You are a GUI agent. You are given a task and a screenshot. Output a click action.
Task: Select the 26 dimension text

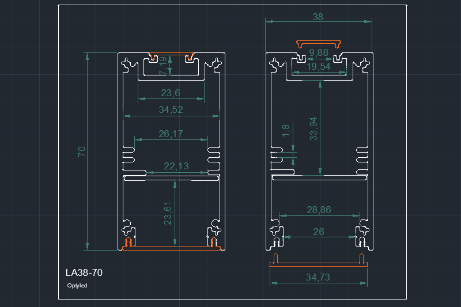[x=318, y=232]
